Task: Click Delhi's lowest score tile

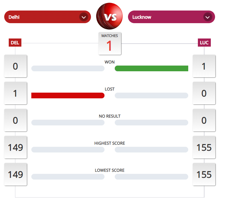Action: tap(15, 174)
